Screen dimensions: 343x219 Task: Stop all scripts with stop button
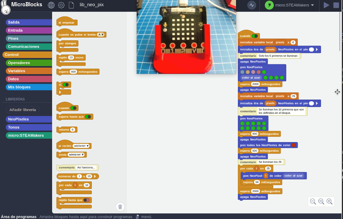click(336, 5)
